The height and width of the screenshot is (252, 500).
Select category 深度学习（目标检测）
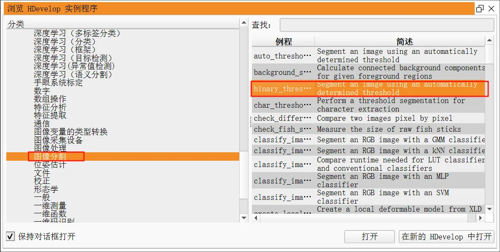click(x=73, y=58)
